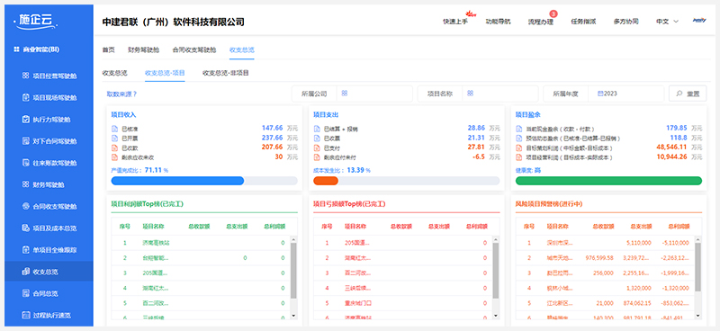Click the orange icon beside 剩余应收未收

pos(114,157)
